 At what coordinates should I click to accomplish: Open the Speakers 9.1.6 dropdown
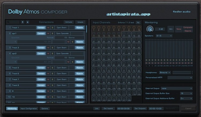[164, 36]
